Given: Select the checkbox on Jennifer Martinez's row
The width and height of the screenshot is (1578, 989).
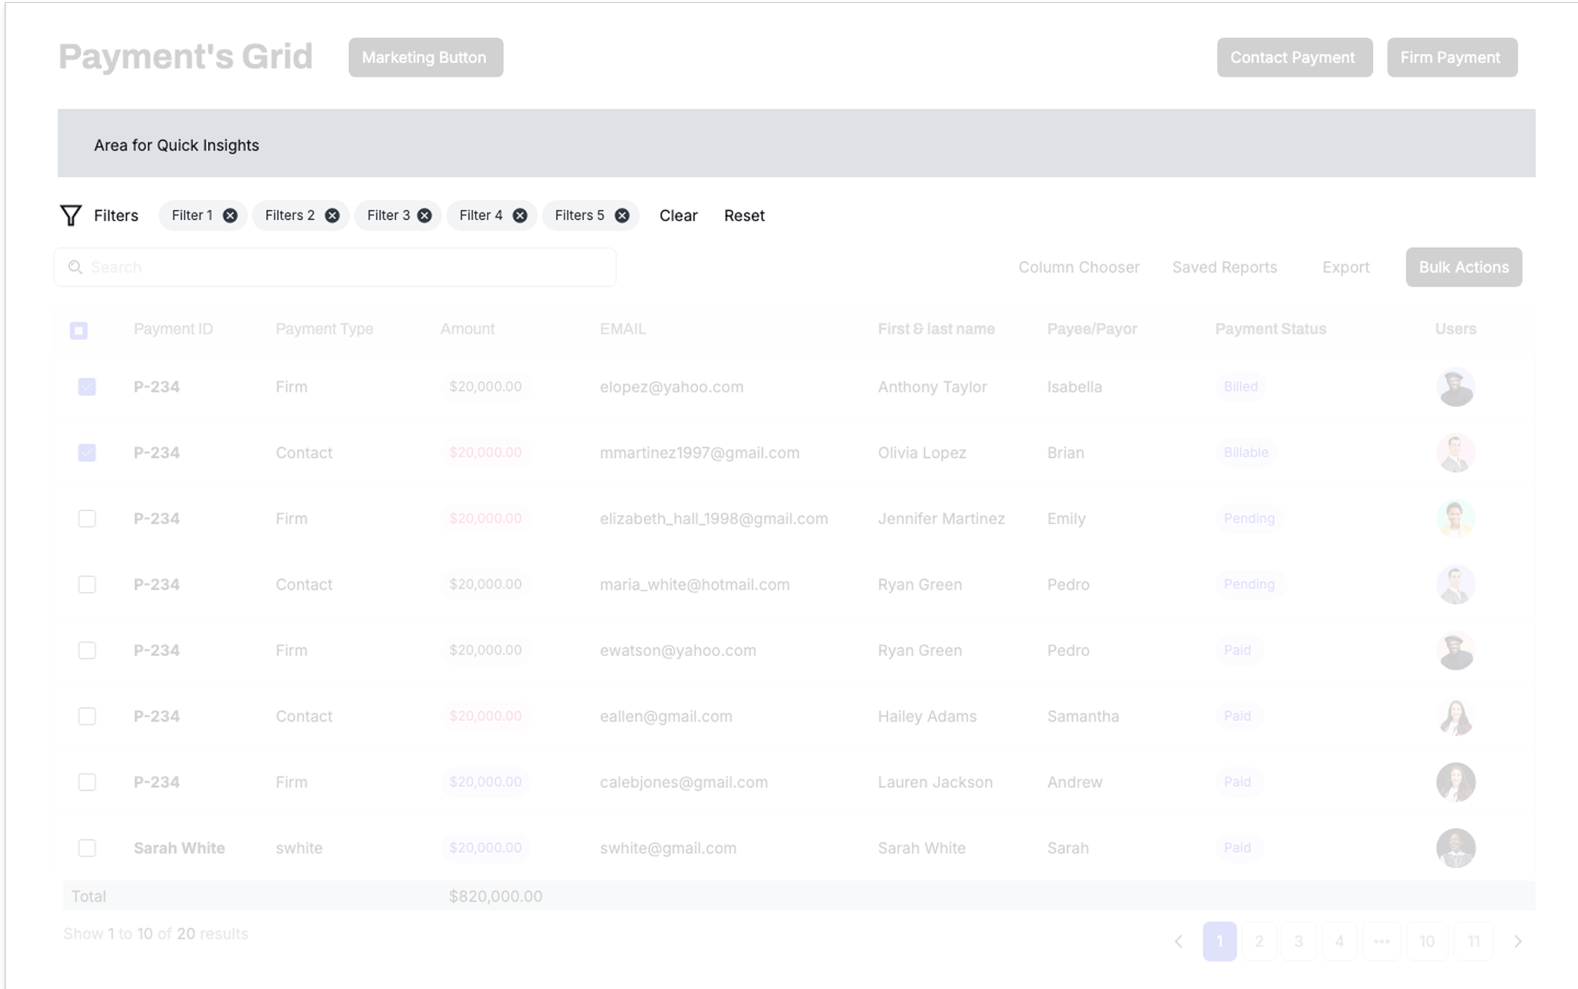Looking at the screenshot, I should (87, 518).
